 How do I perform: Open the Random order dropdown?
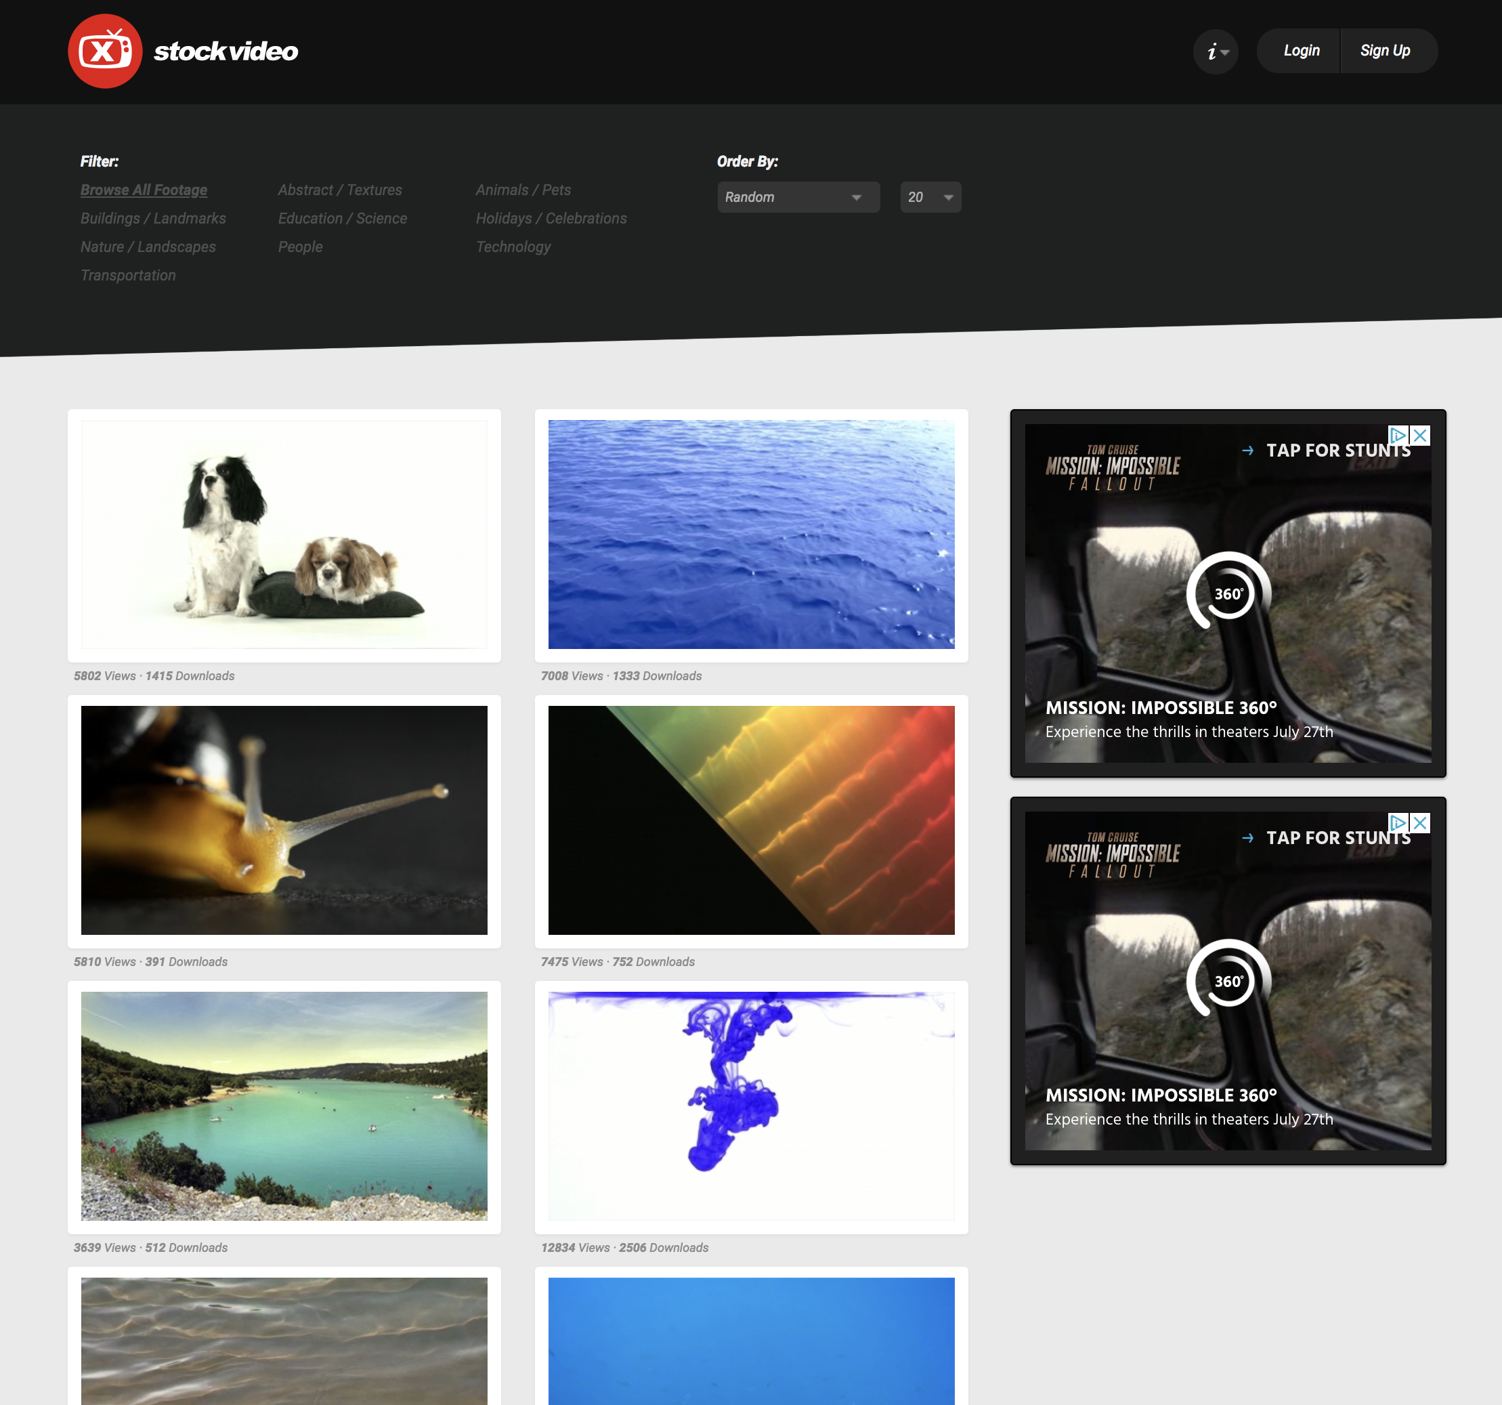tap(798, 197)
